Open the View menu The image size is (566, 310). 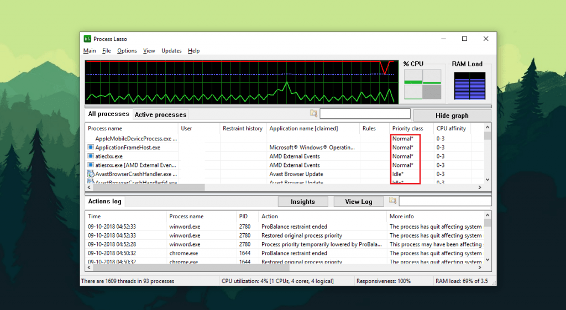click(149, 50)
